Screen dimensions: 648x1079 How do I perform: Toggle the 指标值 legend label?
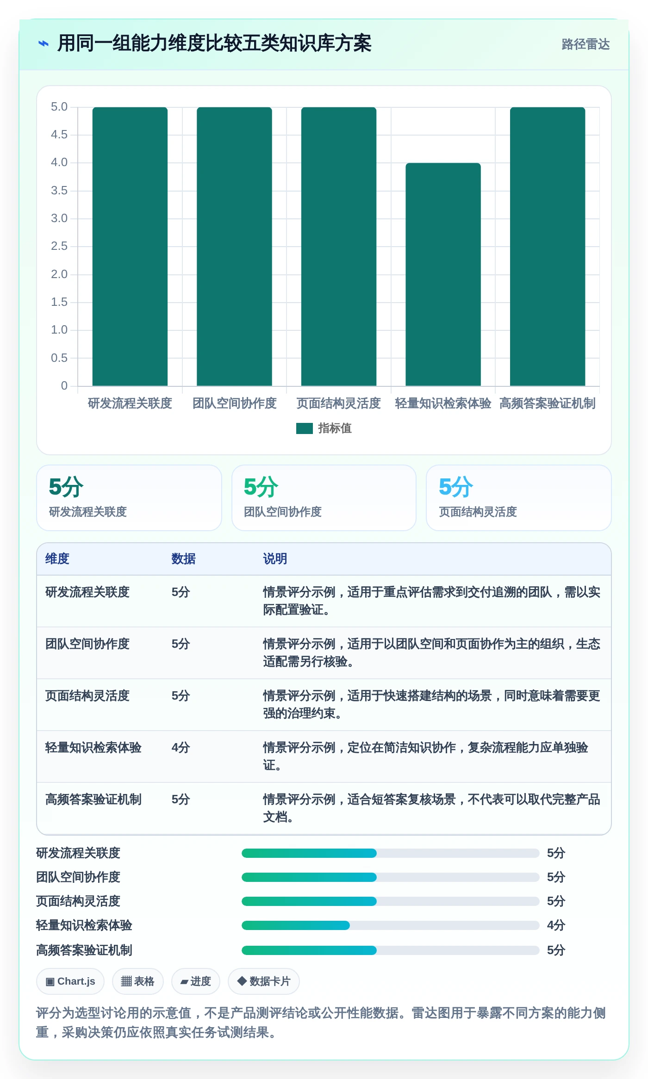(x=335, y=428)
